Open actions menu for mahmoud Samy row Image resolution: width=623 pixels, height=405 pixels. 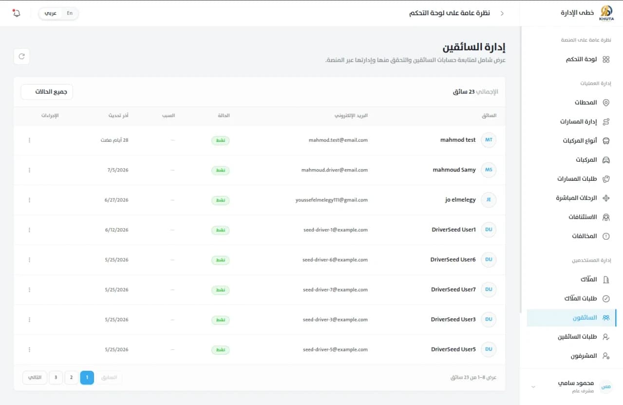(x=29, y=170)
